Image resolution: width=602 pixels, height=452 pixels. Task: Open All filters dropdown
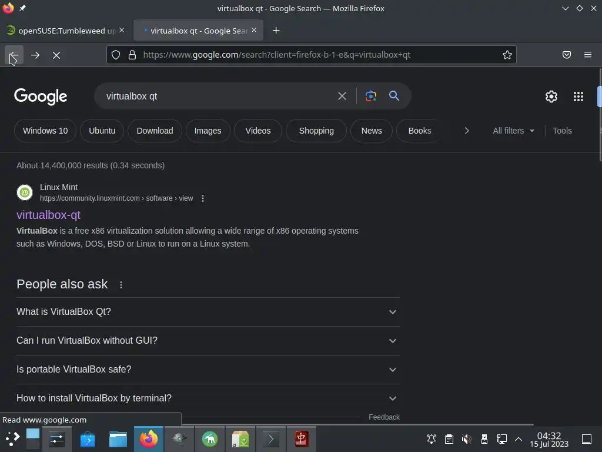(x=514, y=131)
